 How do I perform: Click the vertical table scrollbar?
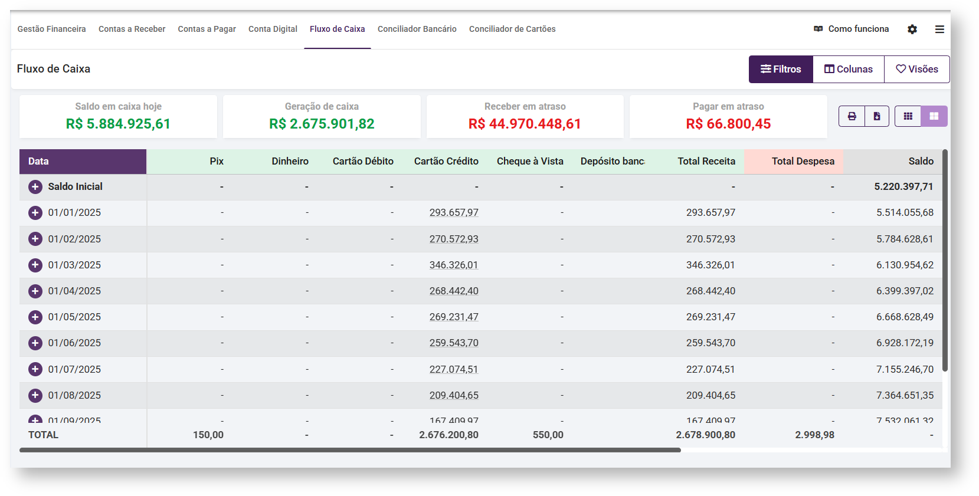945,261
